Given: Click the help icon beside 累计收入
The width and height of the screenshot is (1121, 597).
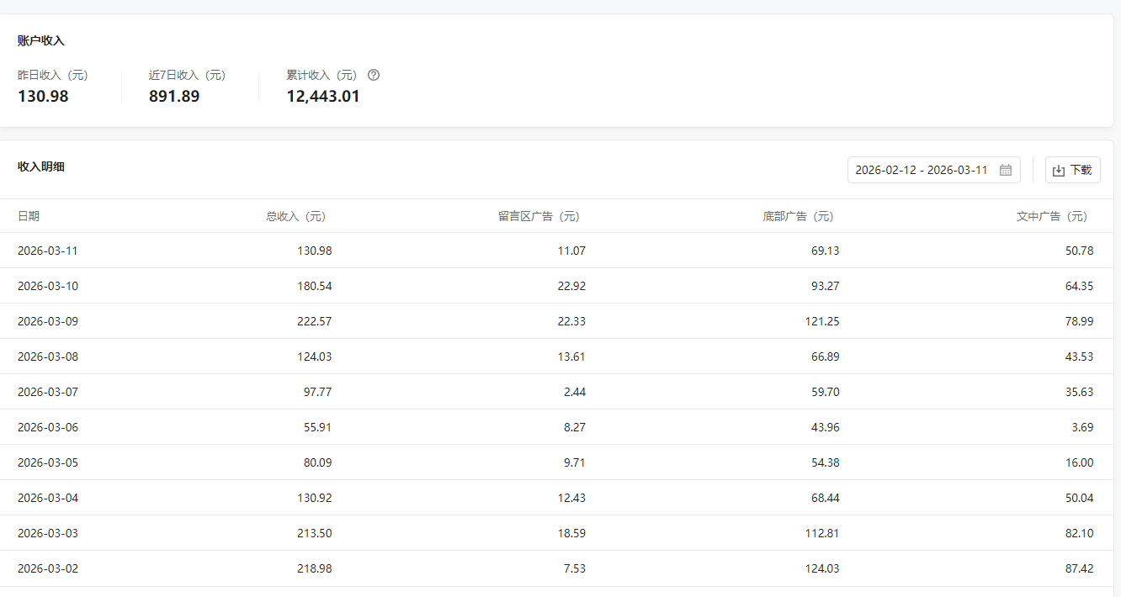Looking at the screenshot, I should [x=374, y=75].
